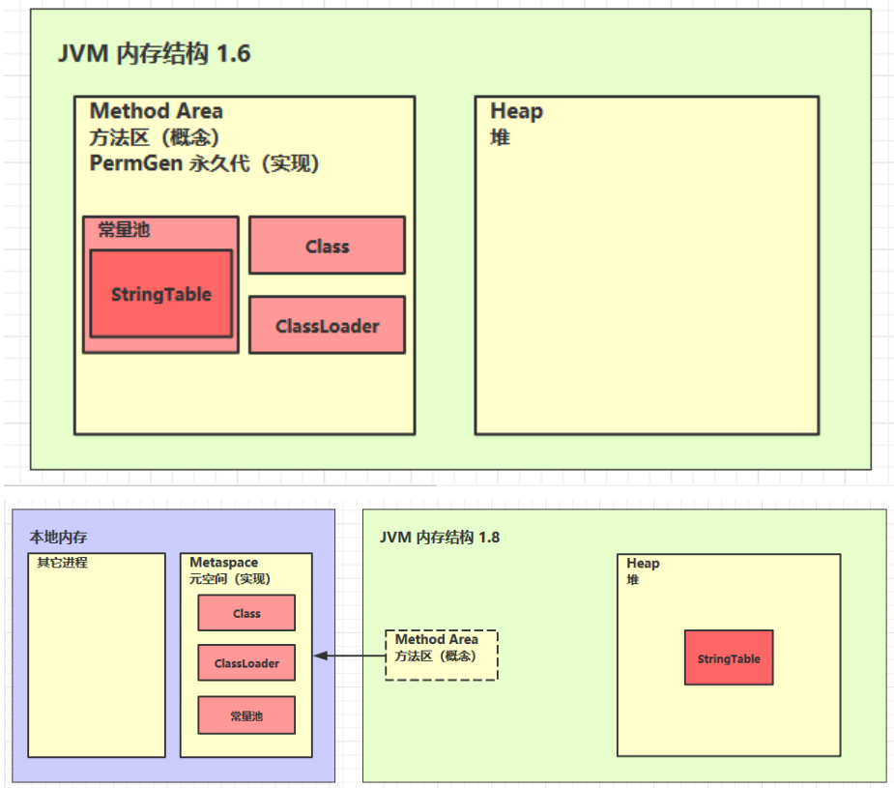
Task: Click the large ClassLoader box in PermGen
Action: coord(327,326)
